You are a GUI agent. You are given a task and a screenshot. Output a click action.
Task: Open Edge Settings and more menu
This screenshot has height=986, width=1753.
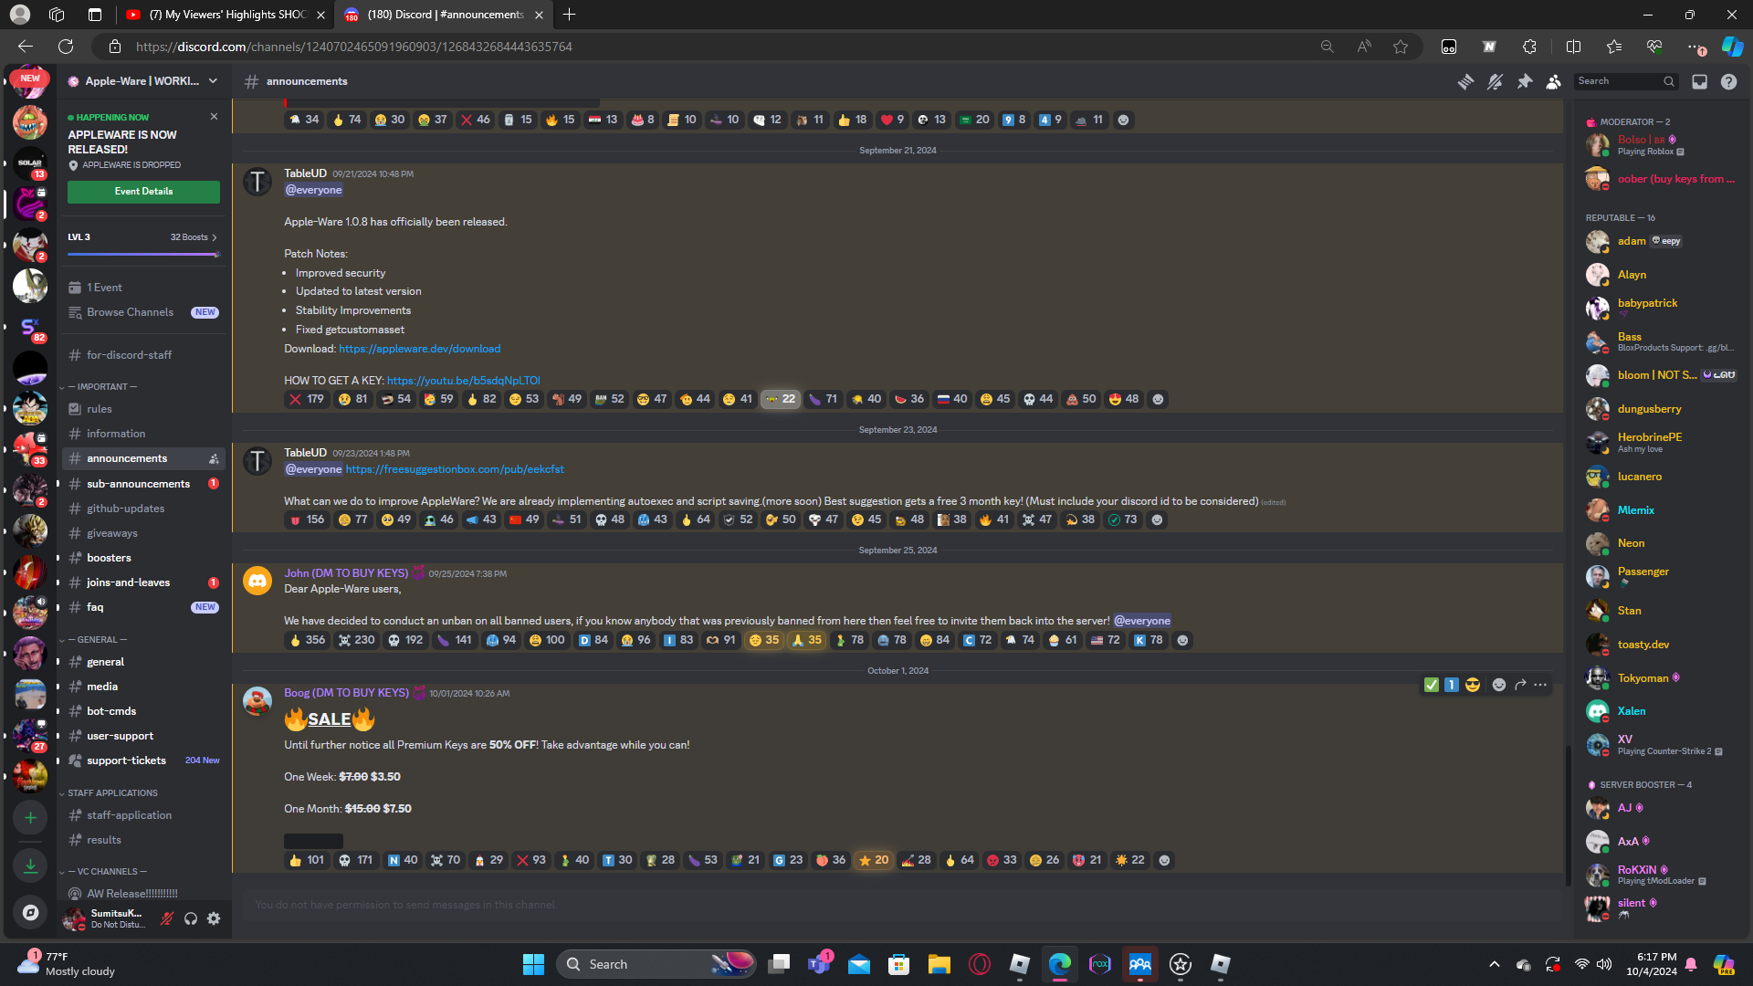click(1696, 47)
